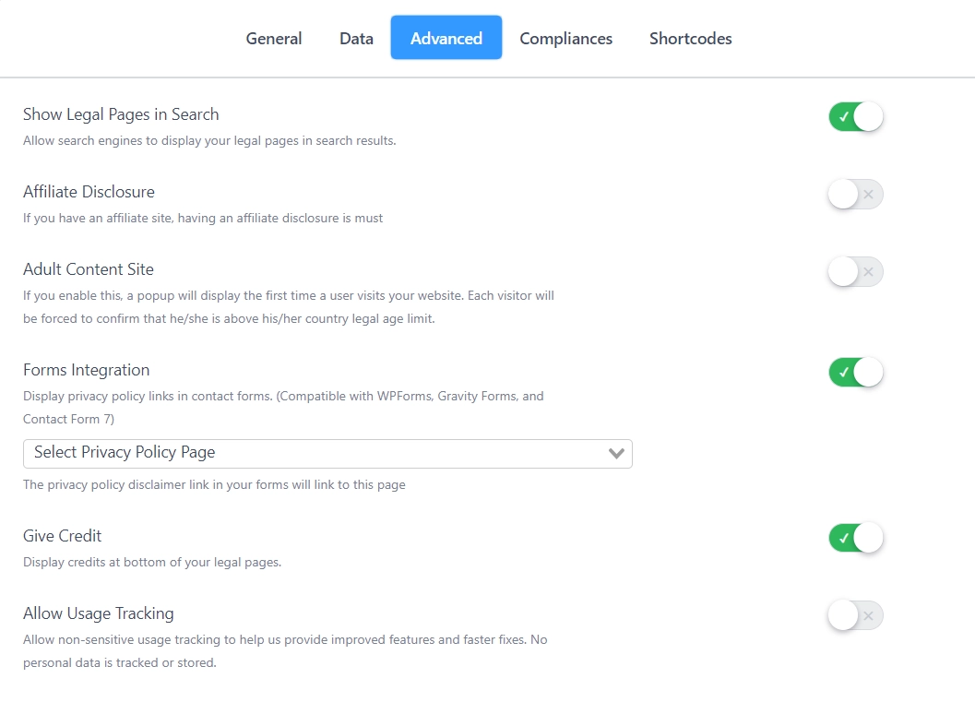Click the Give Credit heading text
The image size is (975, 714).
(x=62, y=536)
